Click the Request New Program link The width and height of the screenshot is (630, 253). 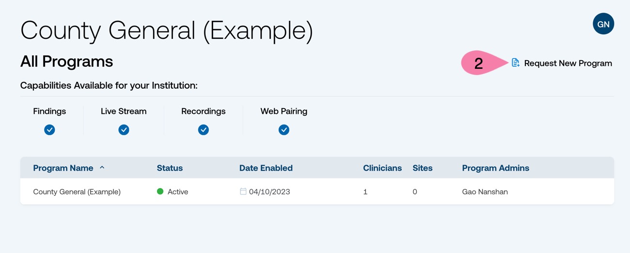pyautogui.click(x=562, y=63)
